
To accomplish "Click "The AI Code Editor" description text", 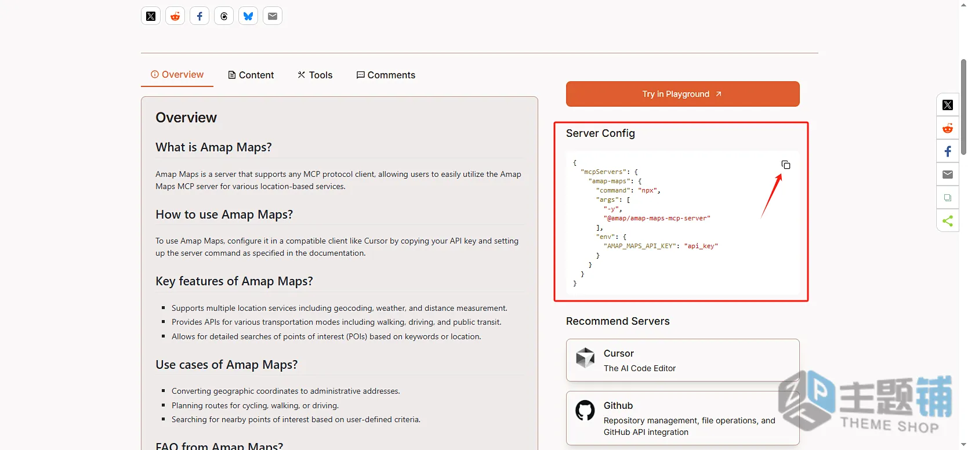I will tap(640, 368).
